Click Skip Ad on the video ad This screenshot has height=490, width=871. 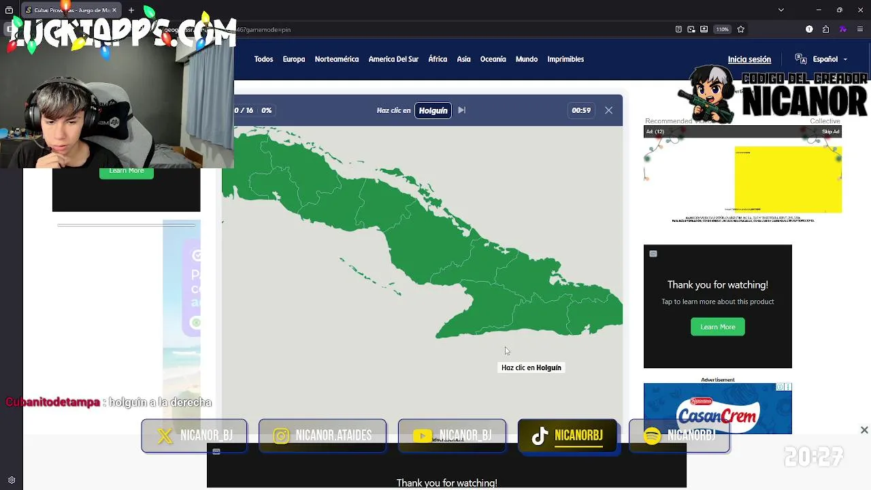click(x=830, y=131)
